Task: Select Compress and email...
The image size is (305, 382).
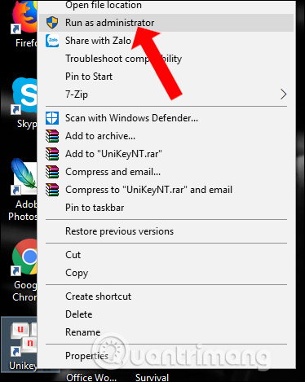Action: 166,172
